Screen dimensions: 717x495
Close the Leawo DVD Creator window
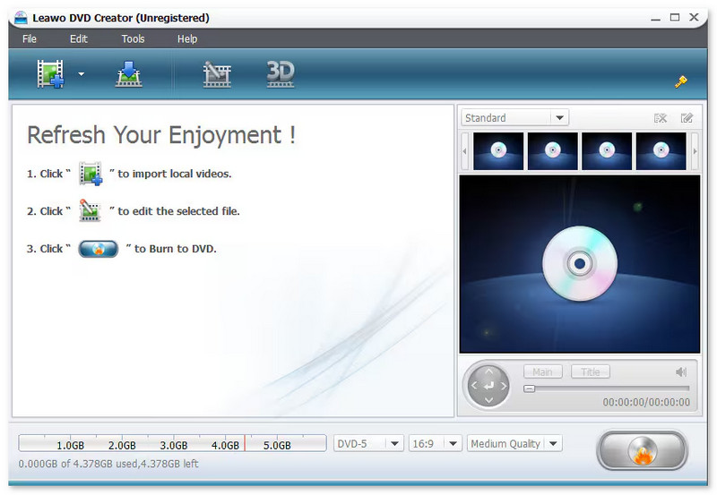[694, 17]
